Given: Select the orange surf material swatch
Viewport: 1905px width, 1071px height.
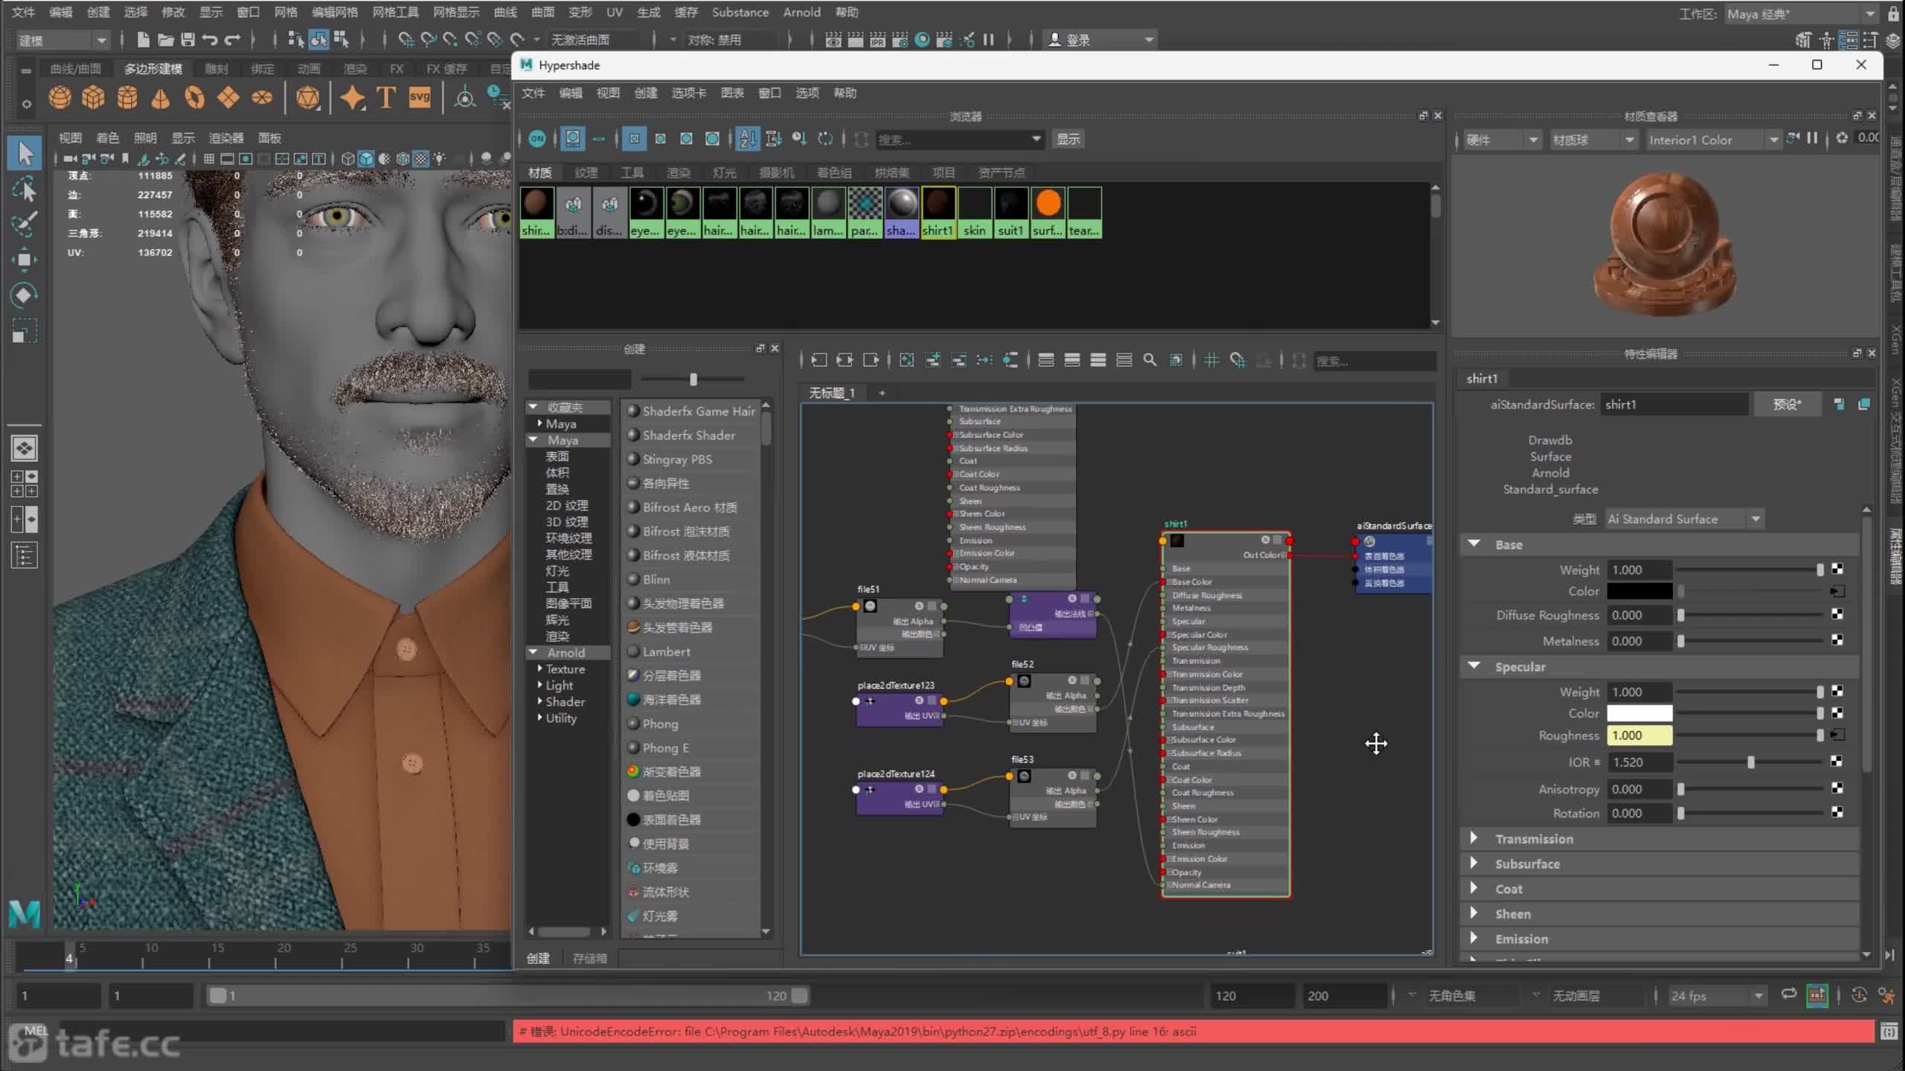Looking at the screenshot, I should 1048,212.
